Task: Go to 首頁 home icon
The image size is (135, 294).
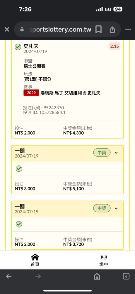Action: 35,260
